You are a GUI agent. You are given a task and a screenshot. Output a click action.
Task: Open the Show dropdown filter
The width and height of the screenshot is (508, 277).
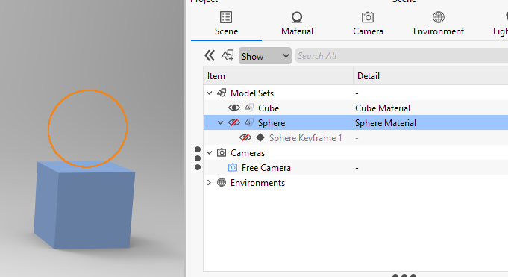[265, 56]
